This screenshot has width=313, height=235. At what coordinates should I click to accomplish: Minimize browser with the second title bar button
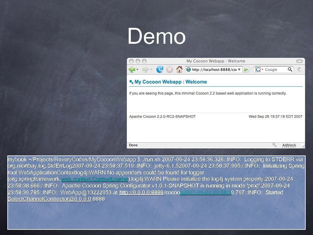138,61
